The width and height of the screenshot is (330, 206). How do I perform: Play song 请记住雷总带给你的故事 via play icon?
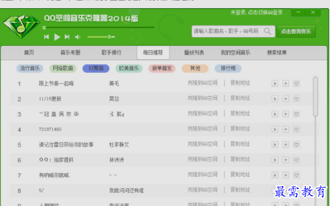tap(275, 145)
